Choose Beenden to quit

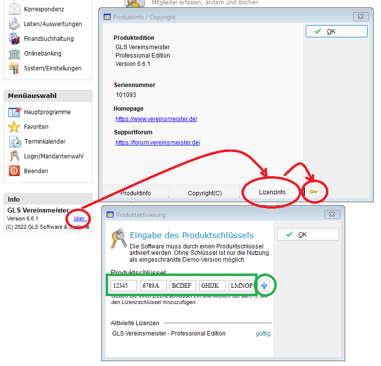pos(36,171)
